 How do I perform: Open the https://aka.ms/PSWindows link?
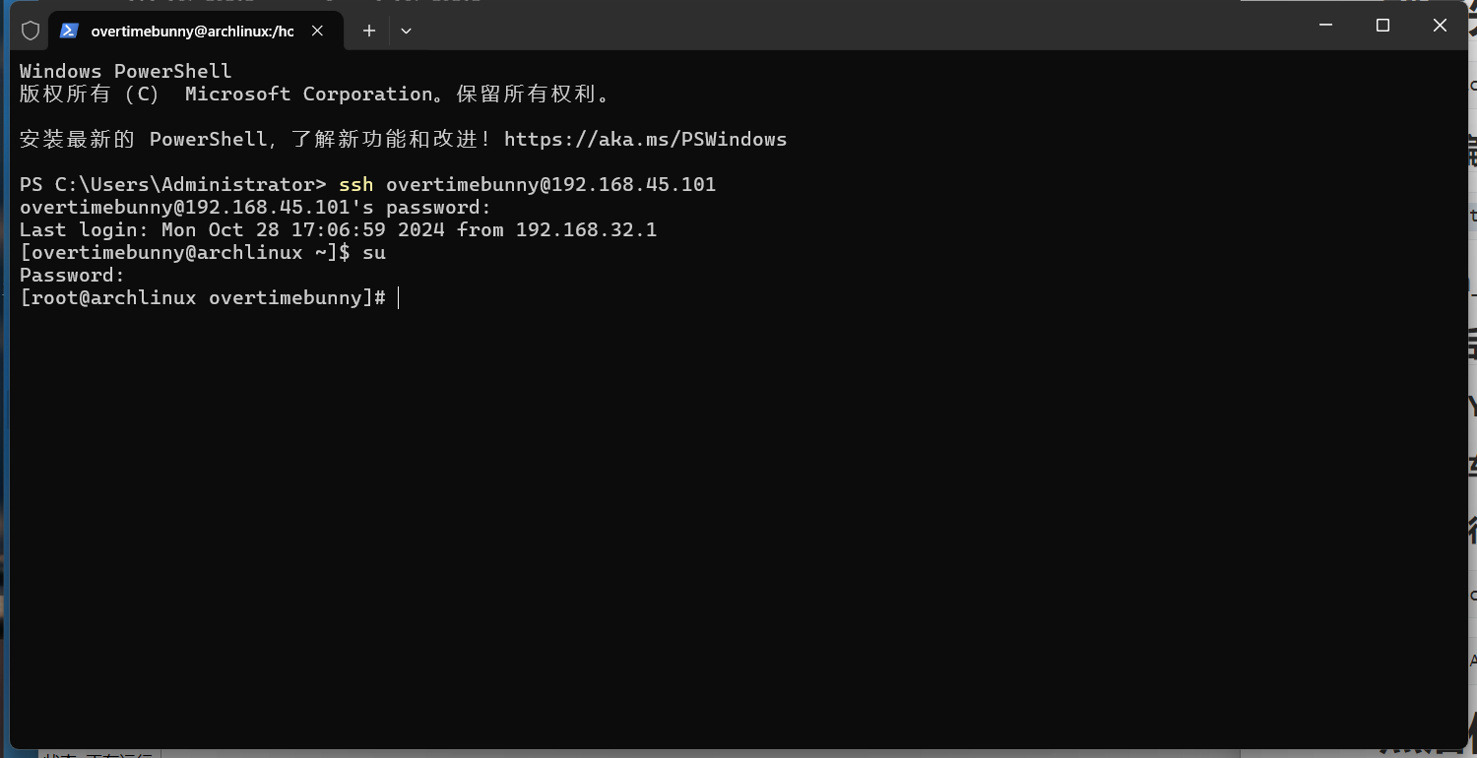tap(645, 140)
